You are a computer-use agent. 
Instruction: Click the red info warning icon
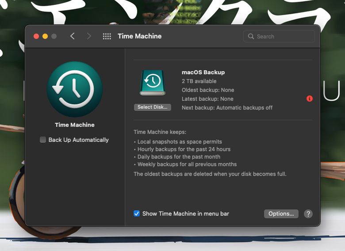pos(310,99)
